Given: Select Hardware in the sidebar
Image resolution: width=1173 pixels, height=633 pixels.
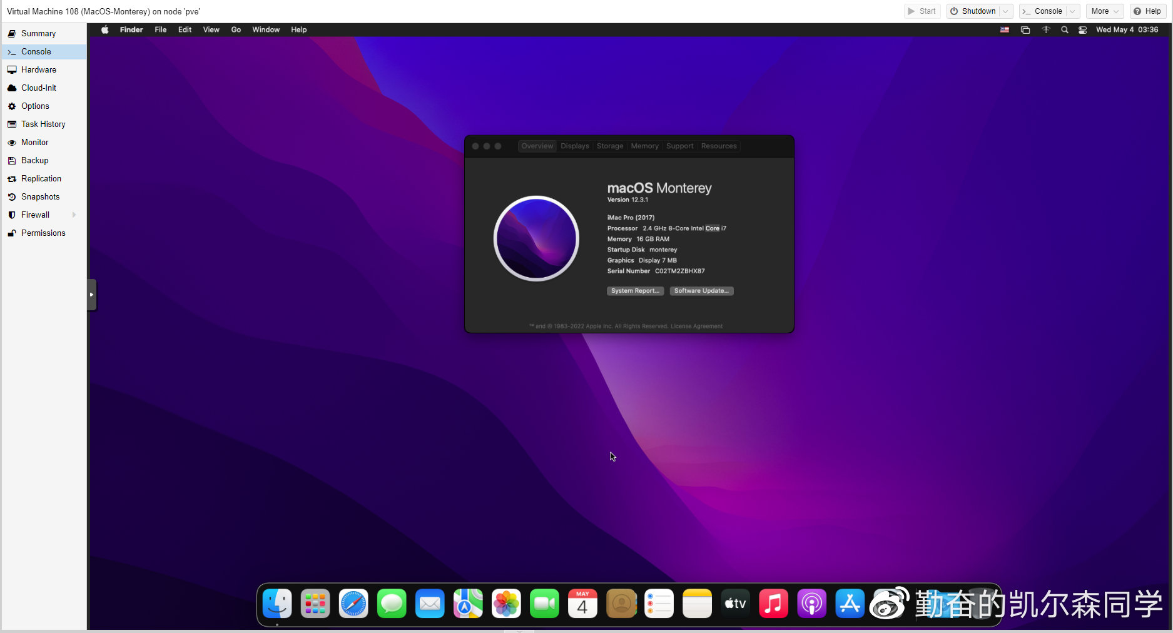Looking at the screenshot, I should (44, 69).
